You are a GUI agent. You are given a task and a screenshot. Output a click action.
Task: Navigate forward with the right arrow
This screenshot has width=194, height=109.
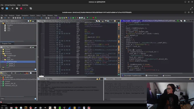pos(9,18)
